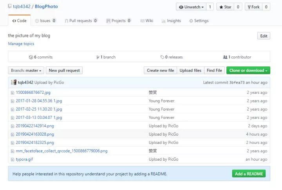The image size is (282, 190).
Task: Click file icon beside mm_facetoface_collect_qrcode png
Action: point(13,151)
